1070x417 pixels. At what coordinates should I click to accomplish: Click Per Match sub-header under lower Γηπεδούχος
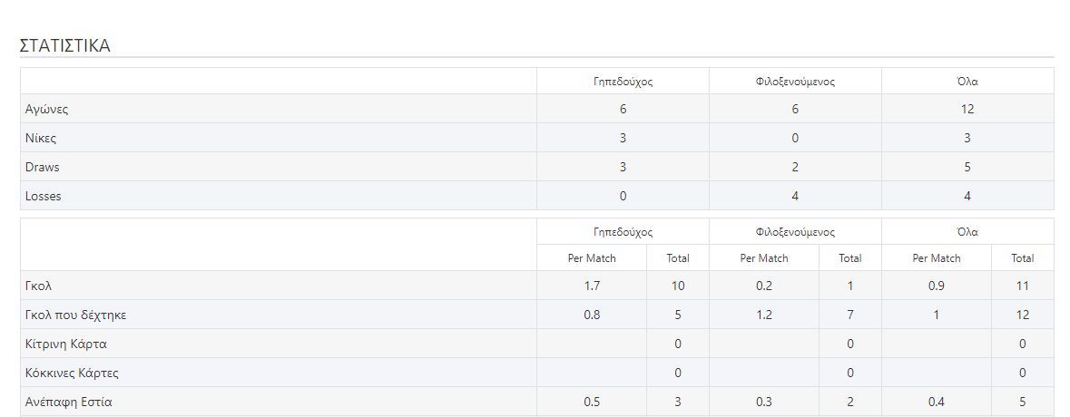point(592,258)
